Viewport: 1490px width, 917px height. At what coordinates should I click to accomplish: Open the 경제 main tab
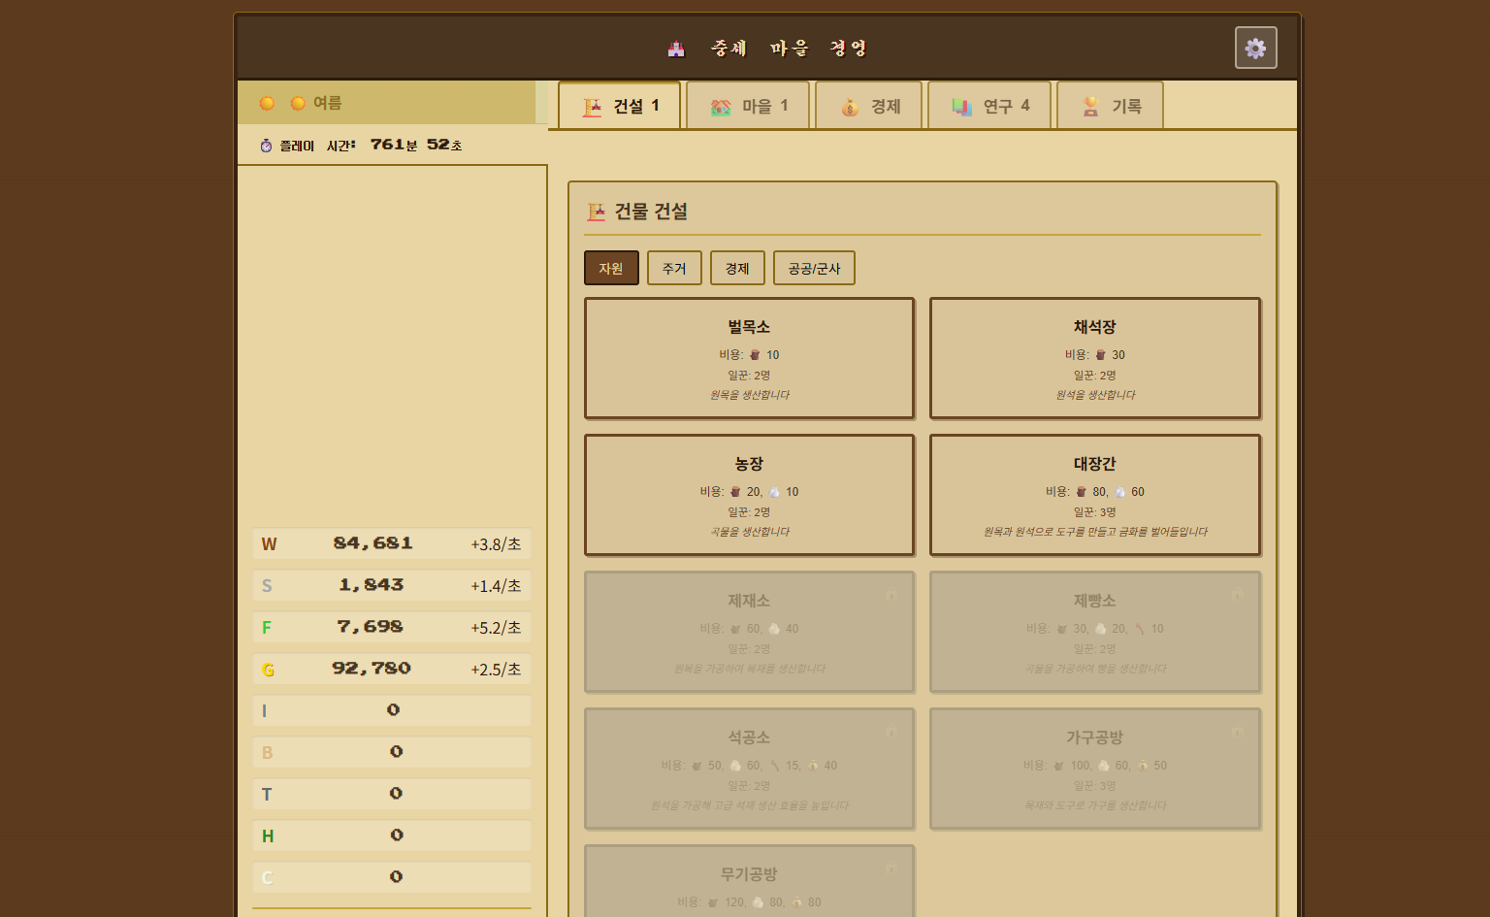point(871,106)
